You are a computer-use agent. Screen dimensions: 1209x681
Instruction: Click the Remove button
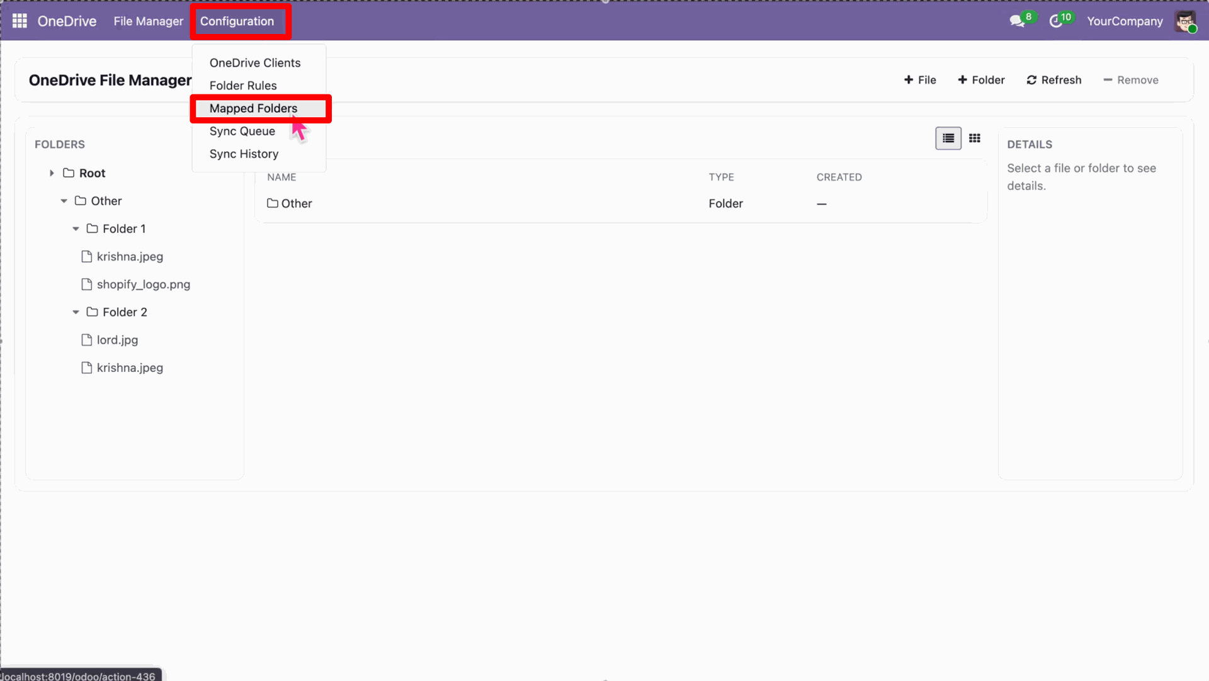coord(1131,80)
